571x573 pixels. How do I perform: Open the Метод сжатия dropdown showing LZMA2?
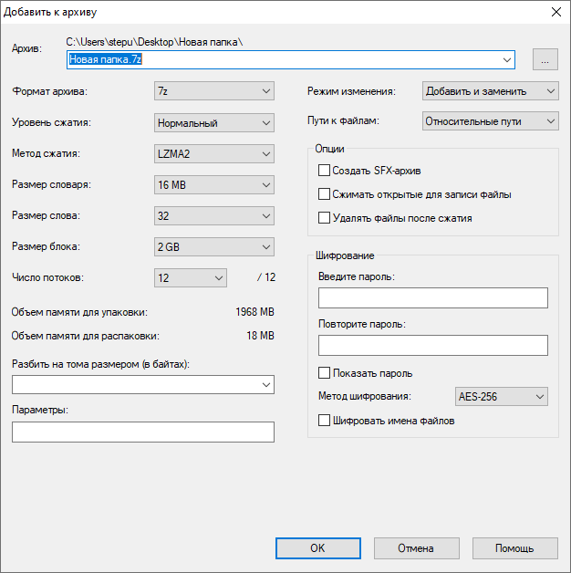tap(214, 154)
